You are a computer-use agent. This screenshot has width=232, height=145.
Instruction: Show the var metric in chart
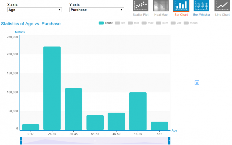click(176, 23)
